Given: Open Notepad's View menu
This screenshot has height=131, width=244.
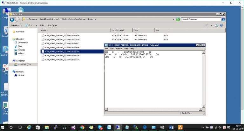Looking at the screenshot, I should click(126, 49).
